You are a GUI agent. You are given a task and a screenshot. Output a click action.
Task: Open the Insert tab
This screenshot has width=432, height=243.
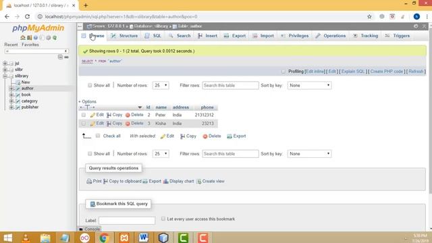pyautogui.click(x=207, y=36)
